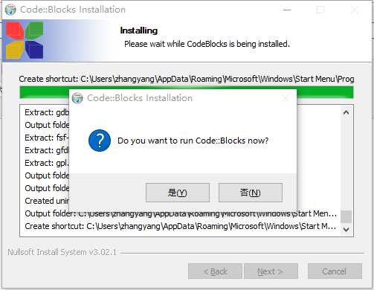
Task: Click the dialog's title bar installer icon
Action: 77,98
